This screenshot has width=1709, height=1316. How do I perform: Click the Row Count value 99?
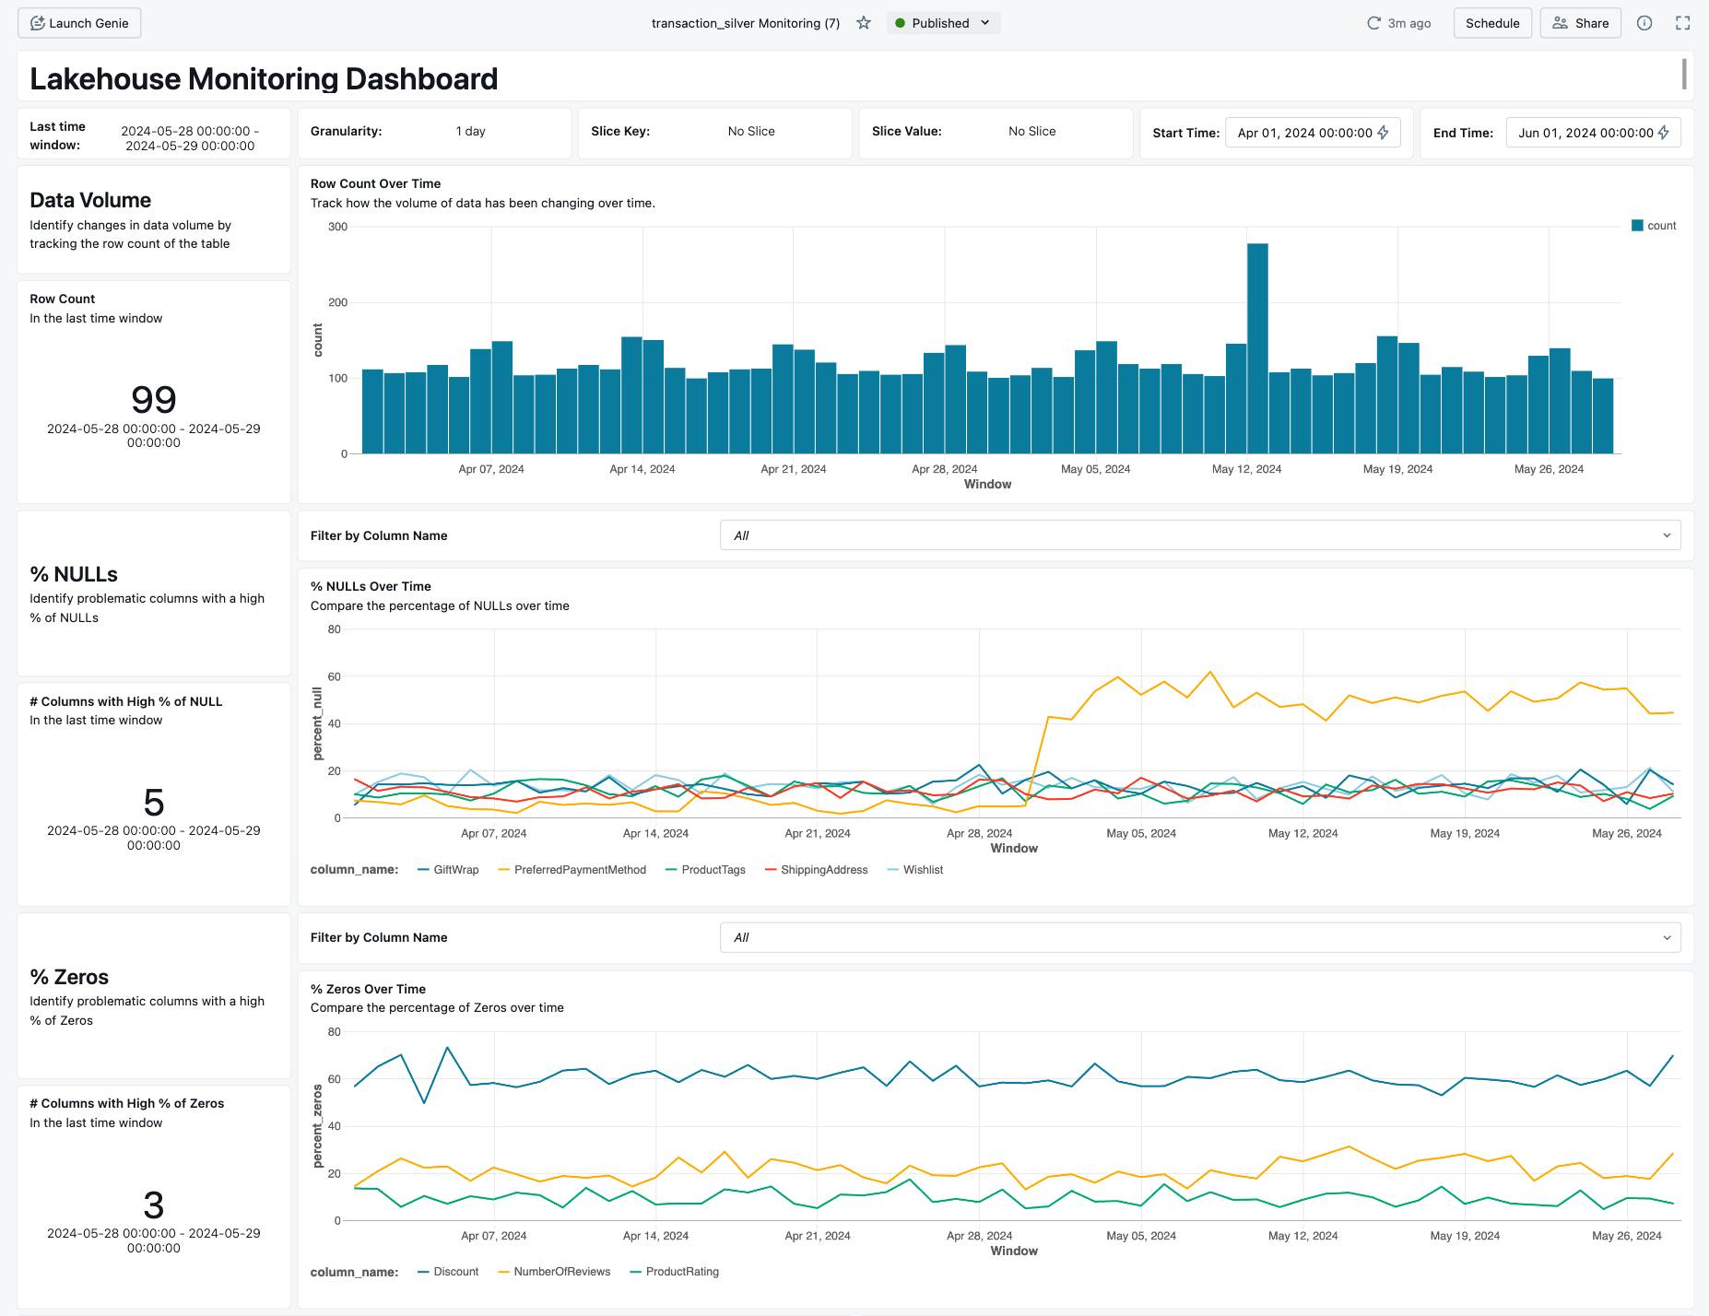(154, 400)
